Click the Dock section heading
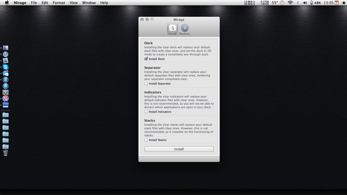The width and height of the screenshot is (347, 195). tap(149, 43)
